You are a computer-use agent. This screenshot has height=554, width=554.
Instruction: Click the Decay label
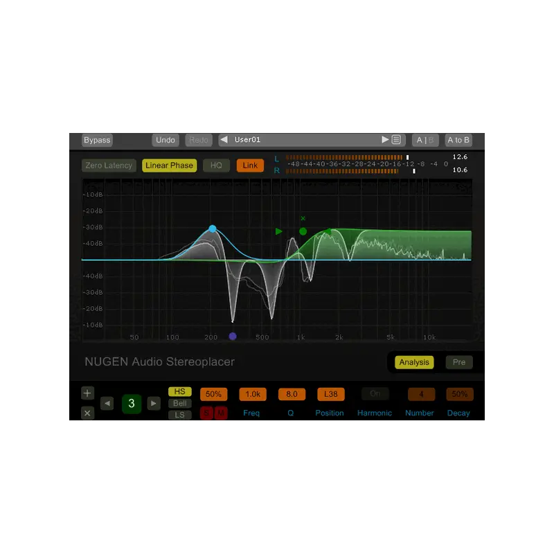point(458,413)
